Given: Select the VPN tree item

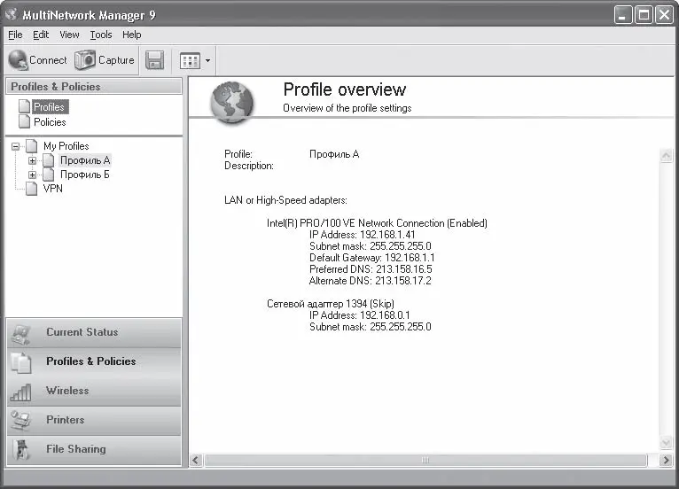Looking at the screenshot, I should (x=52, y=189).
